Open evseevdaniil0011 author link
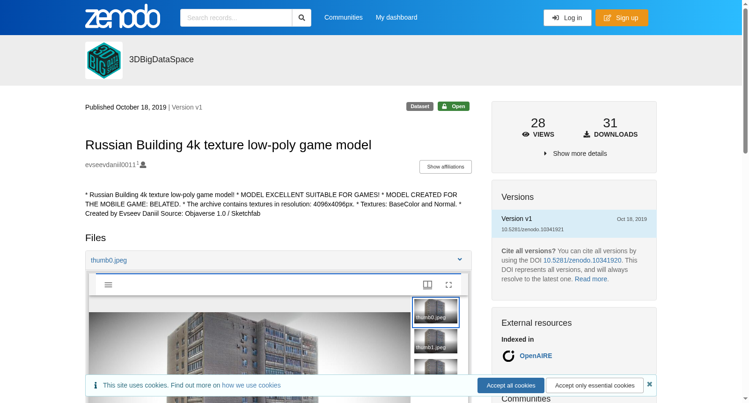This screenshot has height=403, width=749. pyautogui.click(x=110, y=165)
